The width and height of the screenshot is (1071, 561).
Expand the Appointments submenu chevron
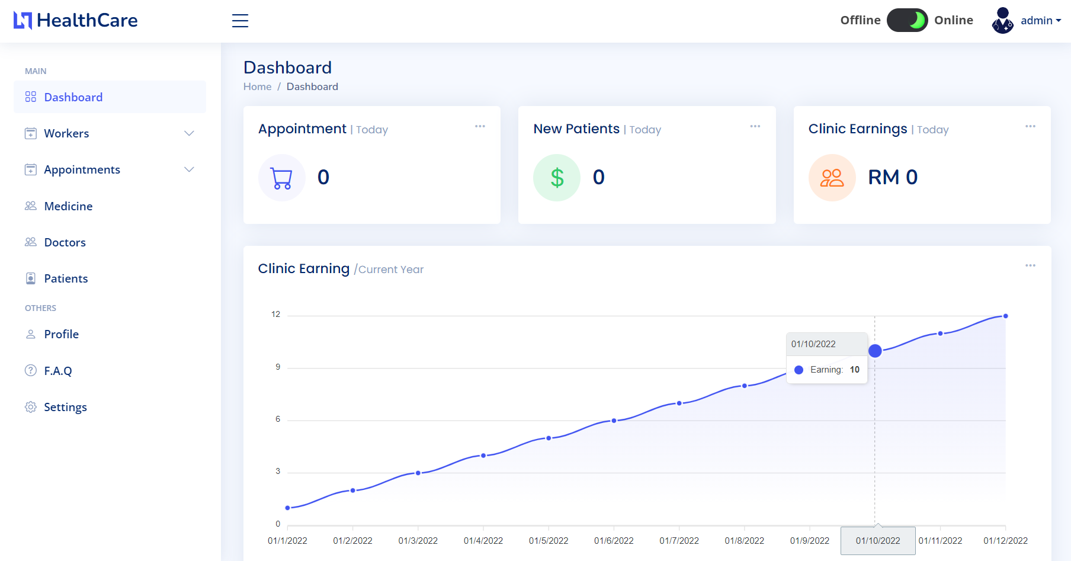[189, 169]
